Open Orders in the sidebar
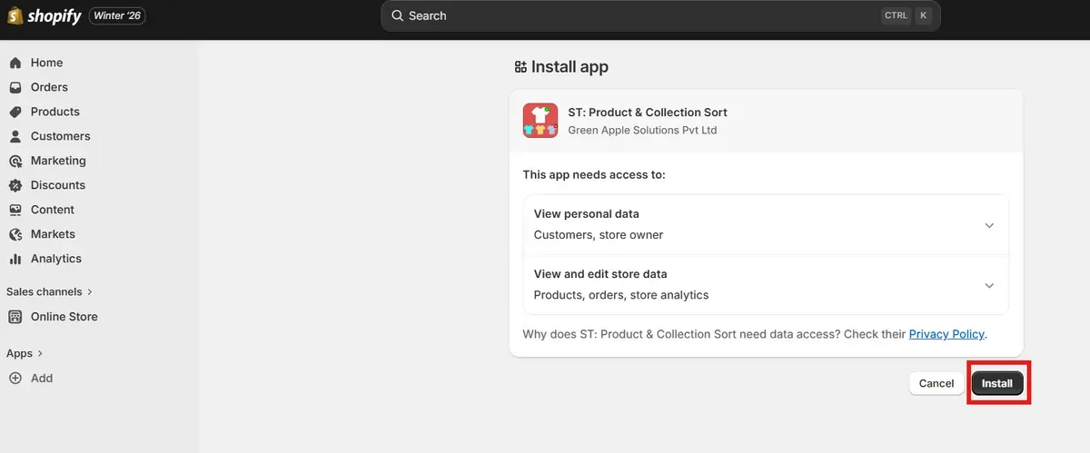This screenshot has width=1090, height=453. (x=49, y=87)
